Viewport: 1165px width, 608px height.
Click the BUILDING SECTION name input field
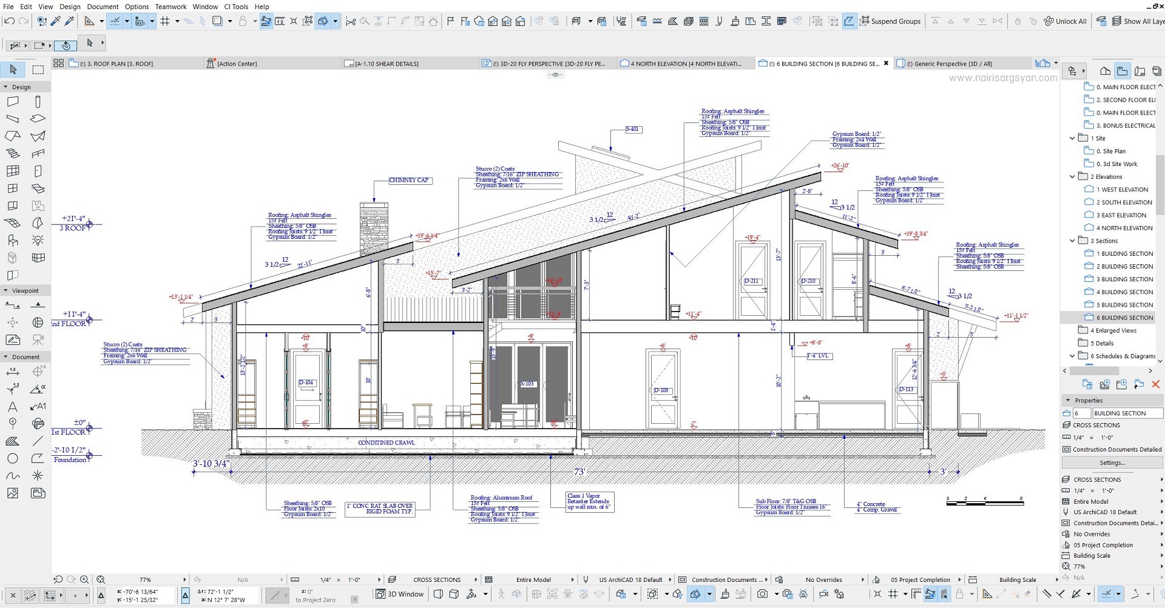pos(1127,413)
